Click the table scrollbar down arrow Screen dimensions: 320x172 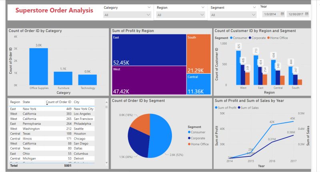coord(106,163)
